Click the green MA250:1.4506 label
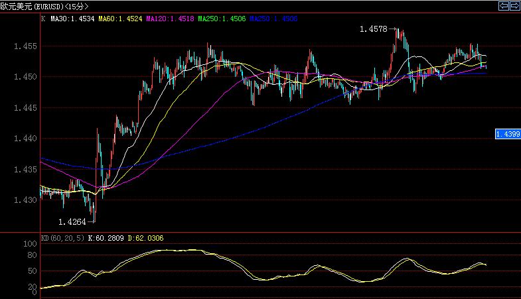This screenshot has width=521, height=299. (222, 19)
